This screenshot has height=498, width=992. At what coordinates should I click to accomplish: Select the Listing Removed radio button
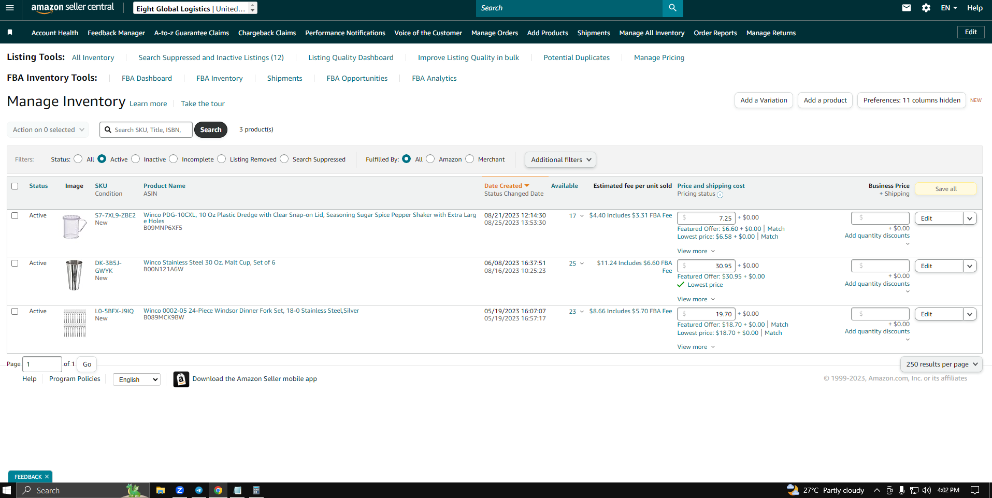[x=222, y=159]
